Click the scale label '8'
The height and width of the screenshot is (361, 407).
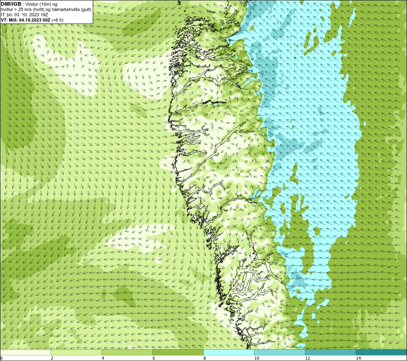pos(205,359)
